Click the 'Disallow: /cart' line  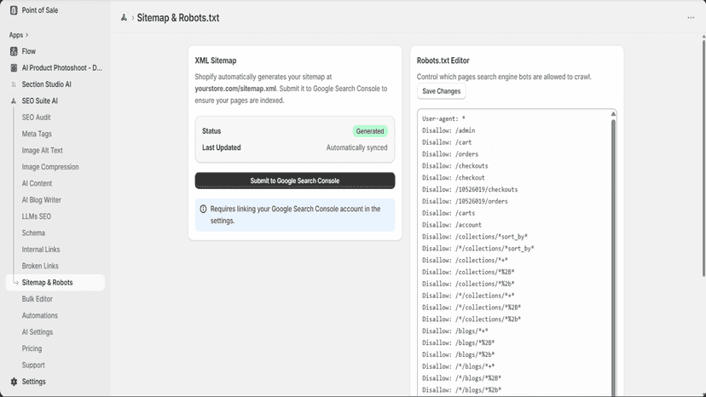point(447,142)
